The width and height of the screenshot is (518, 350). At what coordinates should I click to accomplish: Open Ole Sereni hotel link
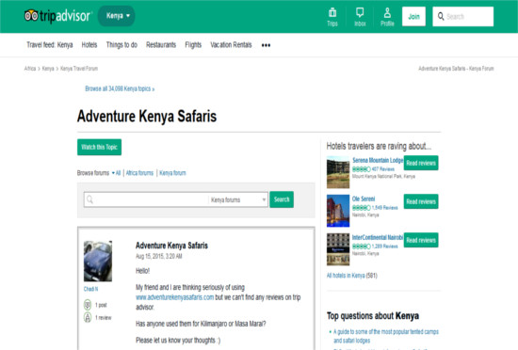(364, 199)
